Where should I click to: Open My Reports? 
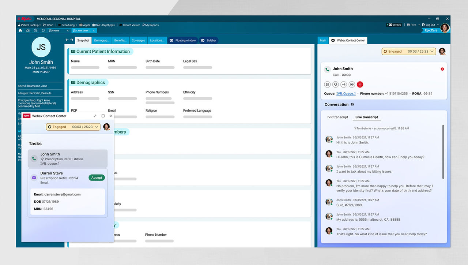150,25
